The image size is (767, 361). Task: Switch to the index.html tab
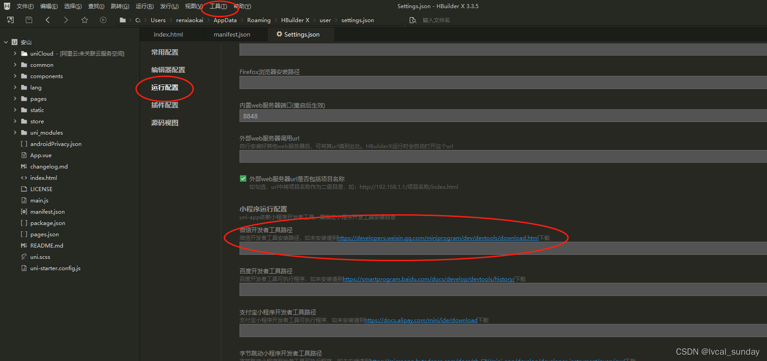[x=168, y=34]
